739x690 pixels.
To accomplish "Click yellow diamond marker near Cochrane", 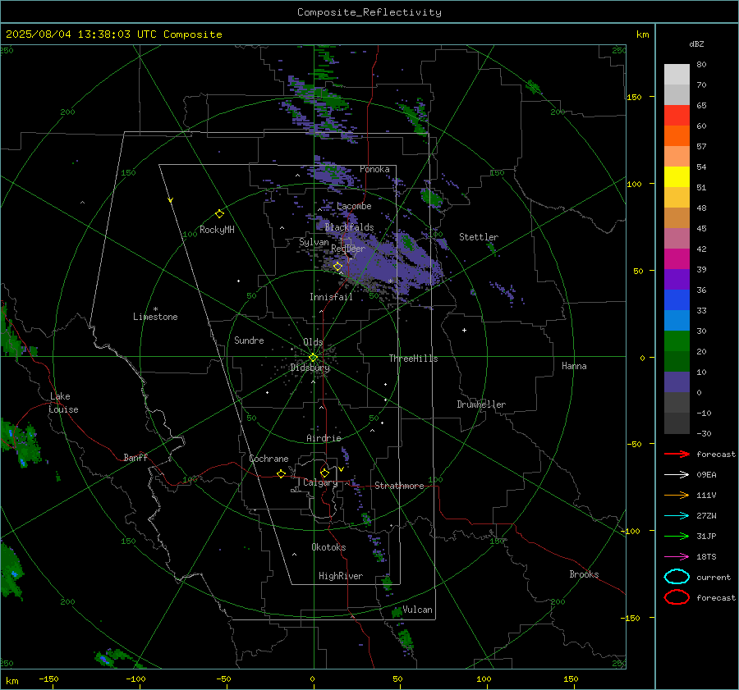I will pos(281,473).
